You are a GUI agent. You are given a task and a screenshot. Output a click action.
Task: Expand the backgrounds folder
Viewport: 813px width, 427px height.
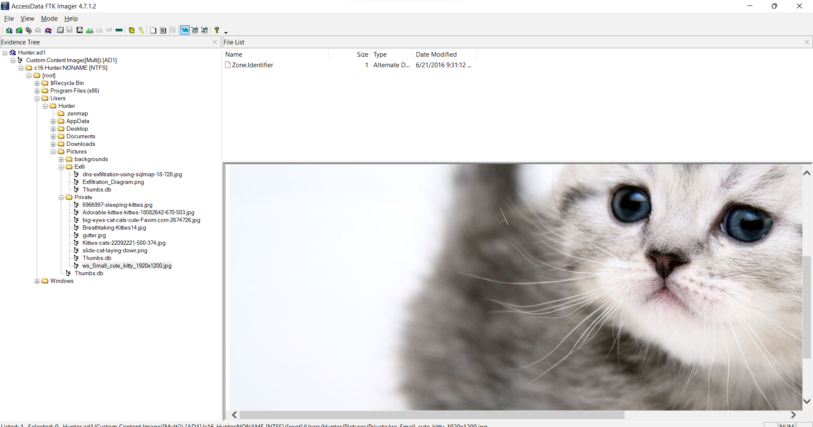point(61,159)
